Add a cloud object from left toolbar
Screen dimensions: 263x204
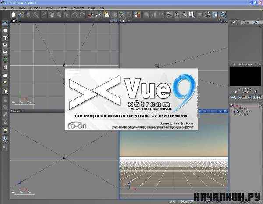[x=5, y=75]
